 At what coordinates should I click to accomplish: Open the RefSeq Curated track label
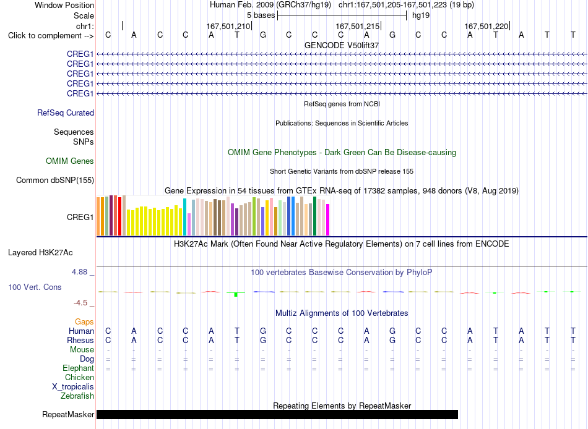click(66, 113)
